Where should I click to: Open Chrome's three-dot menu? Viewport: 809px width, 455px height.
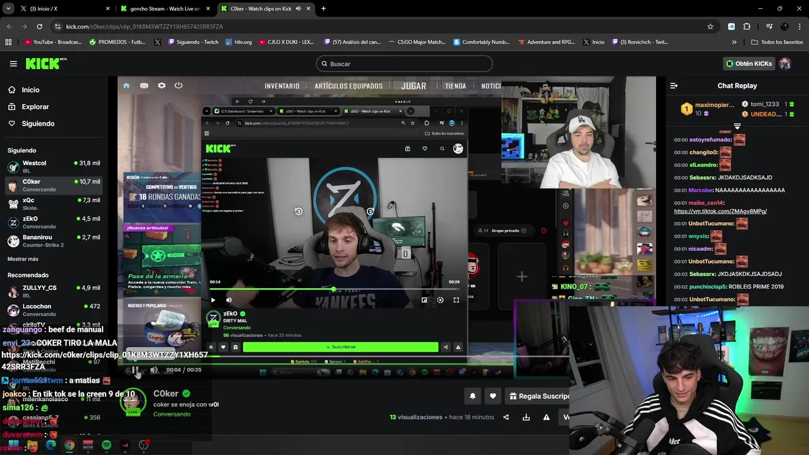pos(800,27)
